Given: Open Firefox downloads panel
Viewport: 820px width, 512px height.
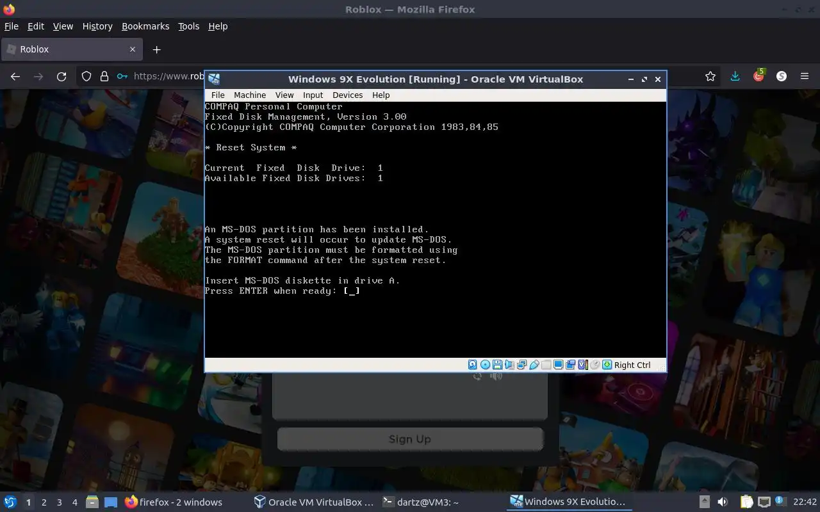Looking at the screenshot, I should click(x=735, y=76).
